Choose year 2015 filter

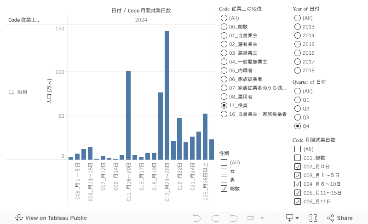[297, 44]
